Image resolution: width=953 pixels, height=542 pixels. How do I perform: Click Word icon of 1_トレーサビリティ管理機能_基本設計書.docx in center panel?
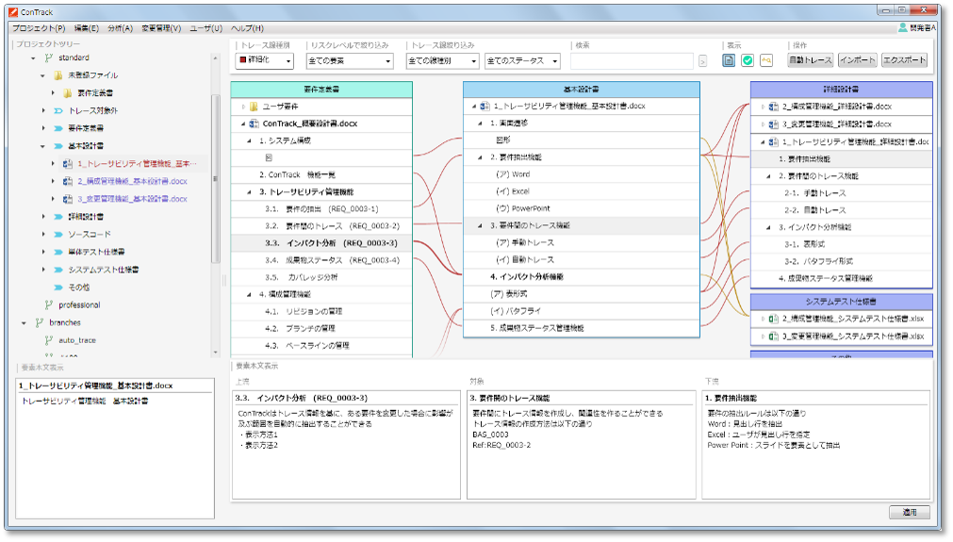(x=485, y=106)
